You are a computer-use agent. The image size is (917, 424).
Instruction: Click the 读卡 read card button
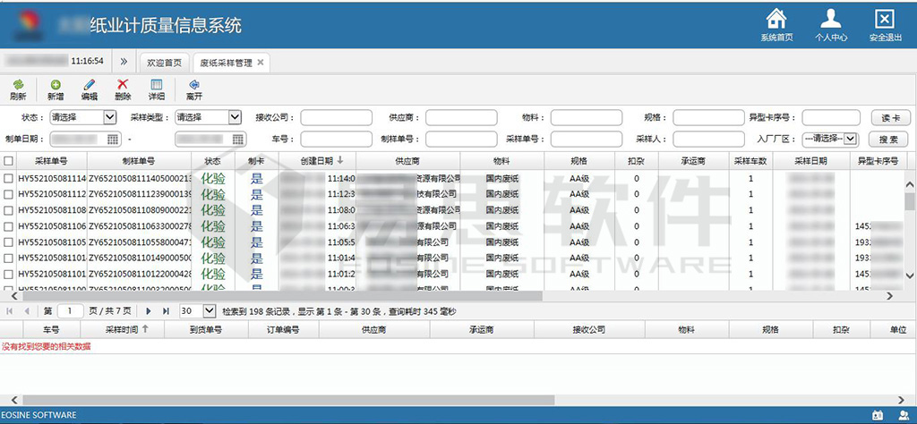[x=890, y=118]
